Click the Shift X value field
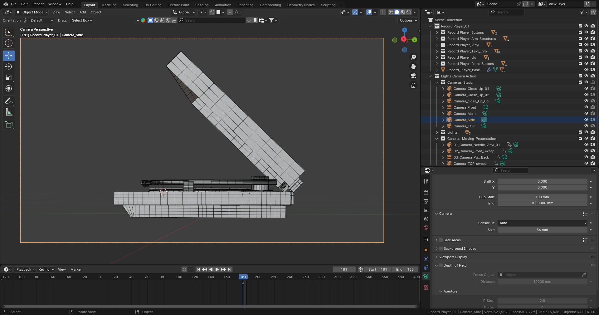Screen dimensions: 599x315 pyautogui.click(x=543, y=181)
